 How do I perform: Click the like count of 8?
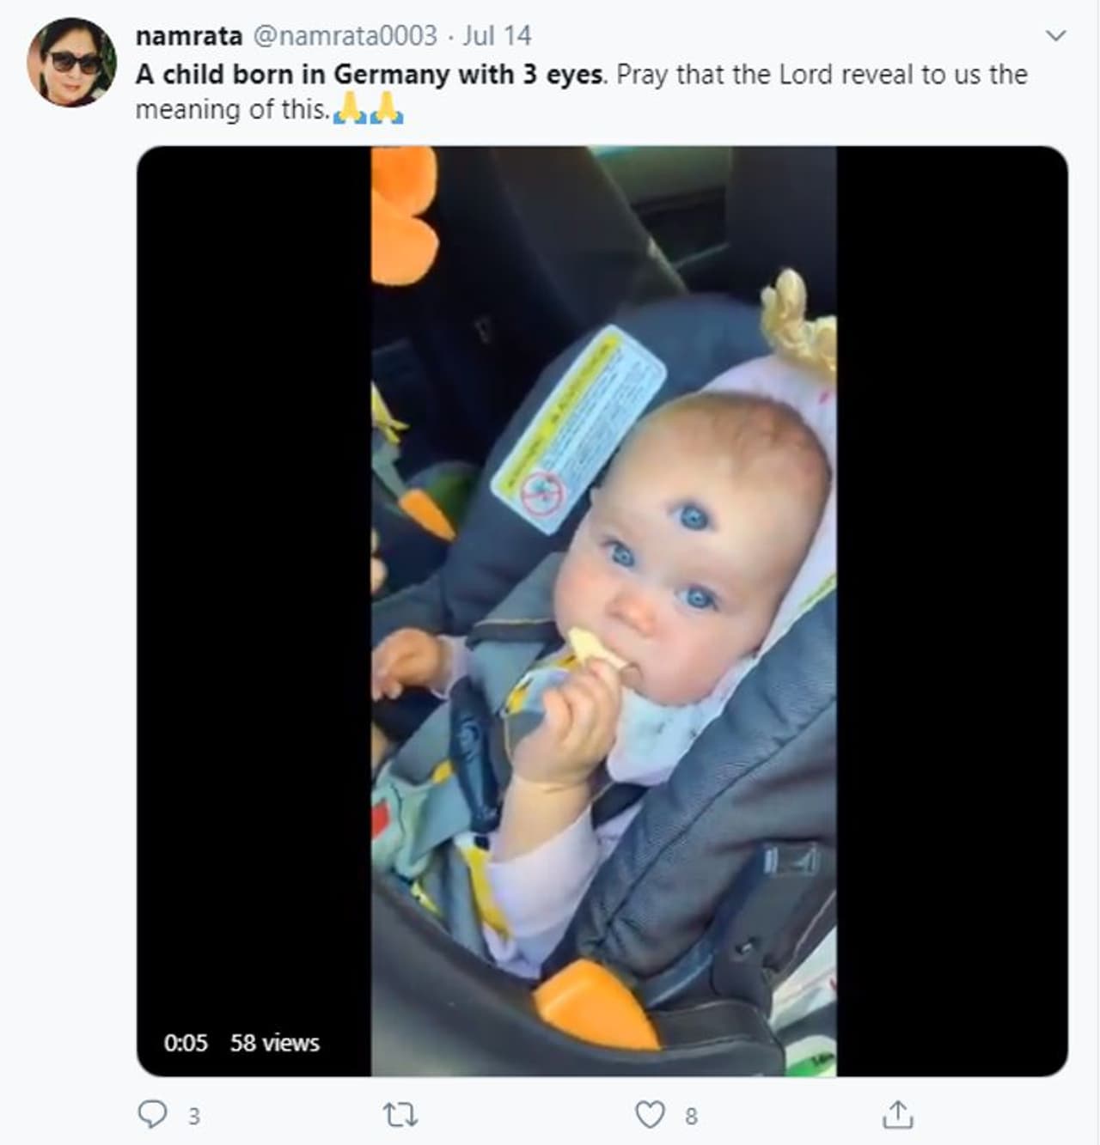[691, 1116]
